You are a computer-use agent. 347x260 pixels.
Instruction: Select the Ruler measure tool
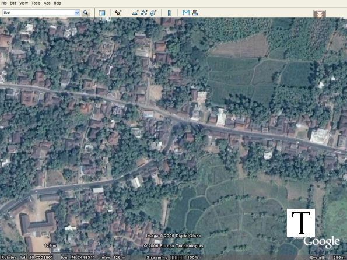tap(169, 13)
